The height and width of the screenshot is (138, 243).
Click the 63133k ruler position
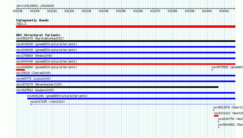pyautogui.click(x=87, y=11)
